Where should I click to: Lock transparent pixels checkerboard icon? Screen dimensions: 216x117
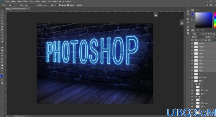click(196, 40)
